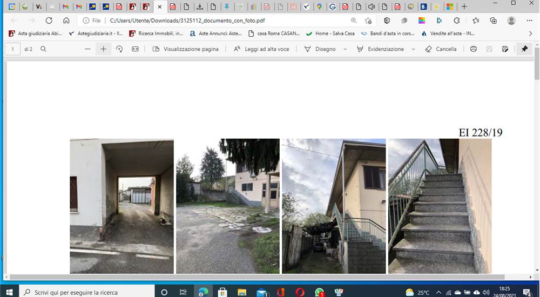Viewport: 540px width, 297px height.
Task: Open Home - Salva Casa bookmark
Action: pyautogui.click(x=330, y=33)
